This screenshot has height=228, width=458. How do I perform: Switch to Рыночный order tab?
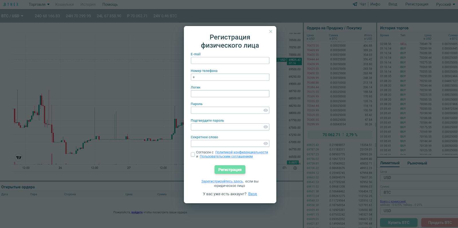coord(417,163)
